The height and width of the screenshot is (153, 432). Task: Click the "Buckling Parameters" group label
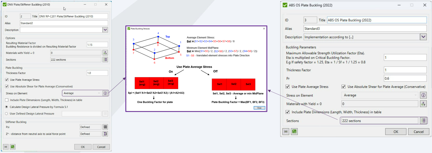coord(301,47)
